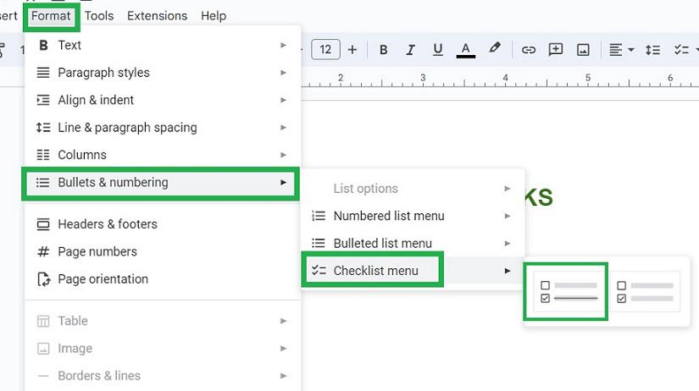Open the Tools menu
699x391 pixels.
tap(99, 15)
